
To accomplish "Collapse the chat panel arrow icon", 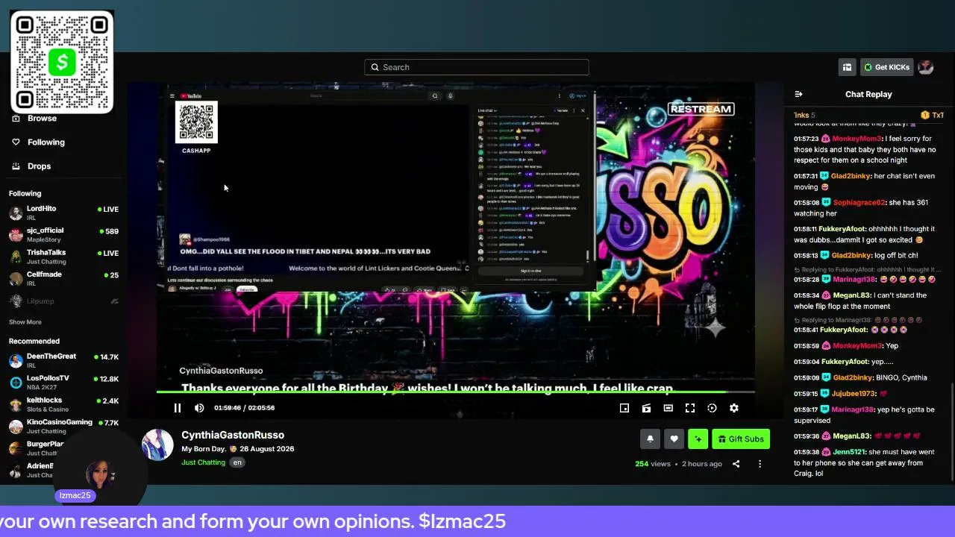I will tap(798, 94).
